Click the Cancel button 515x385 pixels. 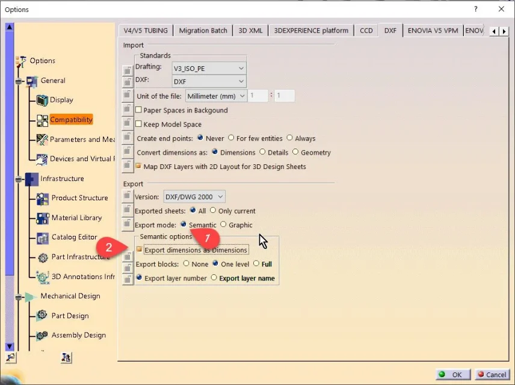pyautogui.click(x=491, y=374)
